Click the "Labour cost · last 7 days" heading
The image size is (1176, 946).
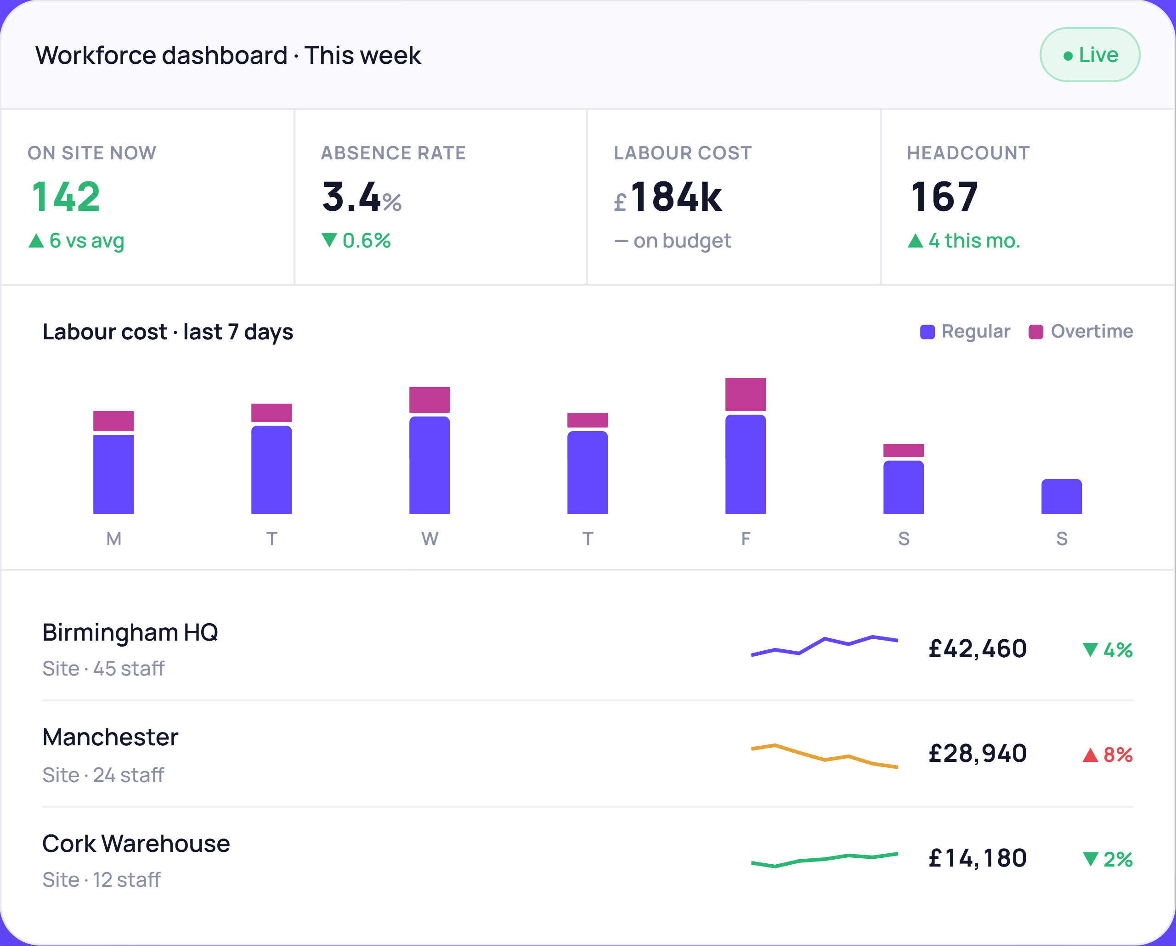(168, 332)
